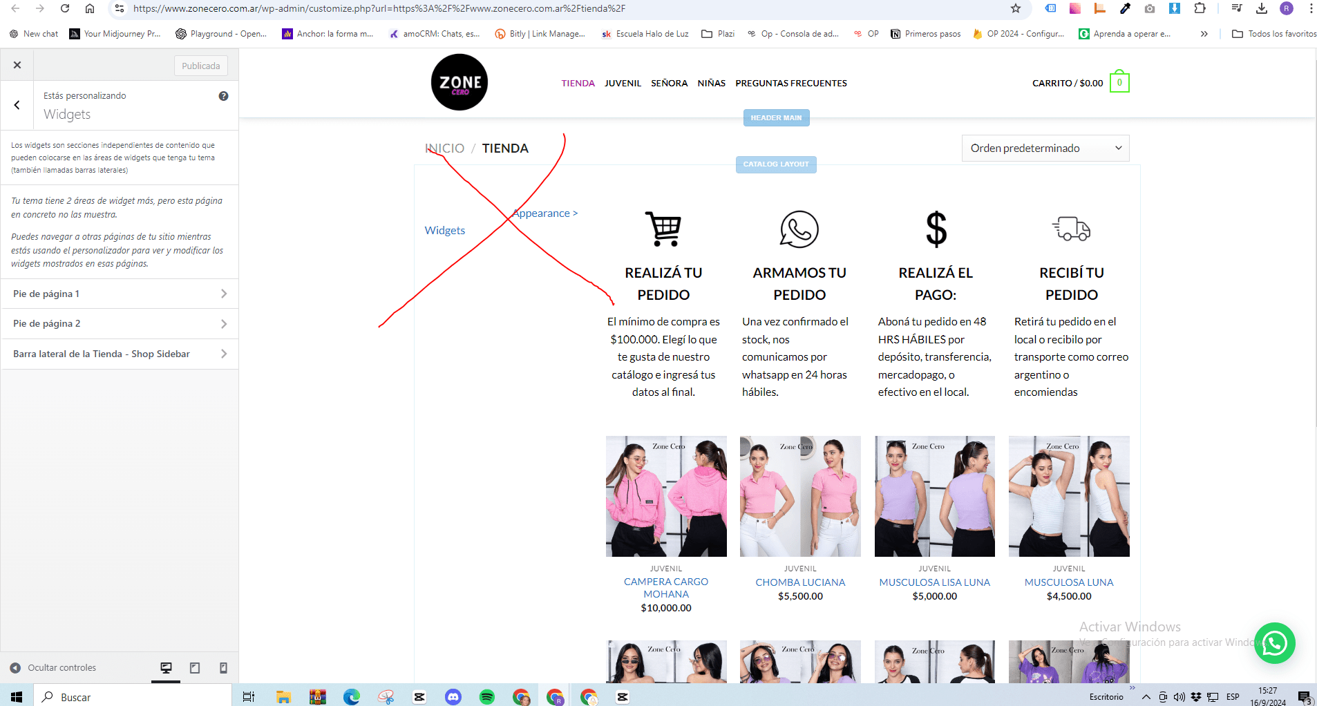Open the Playground - Open... bookmark
1317x706 pixels.
(x=220, y=33)
